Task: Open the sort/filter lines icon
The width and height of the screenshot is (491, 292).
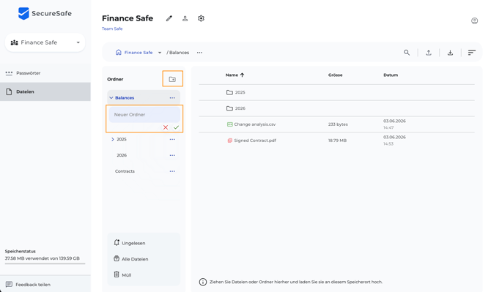Action: (x=472, y=53)
